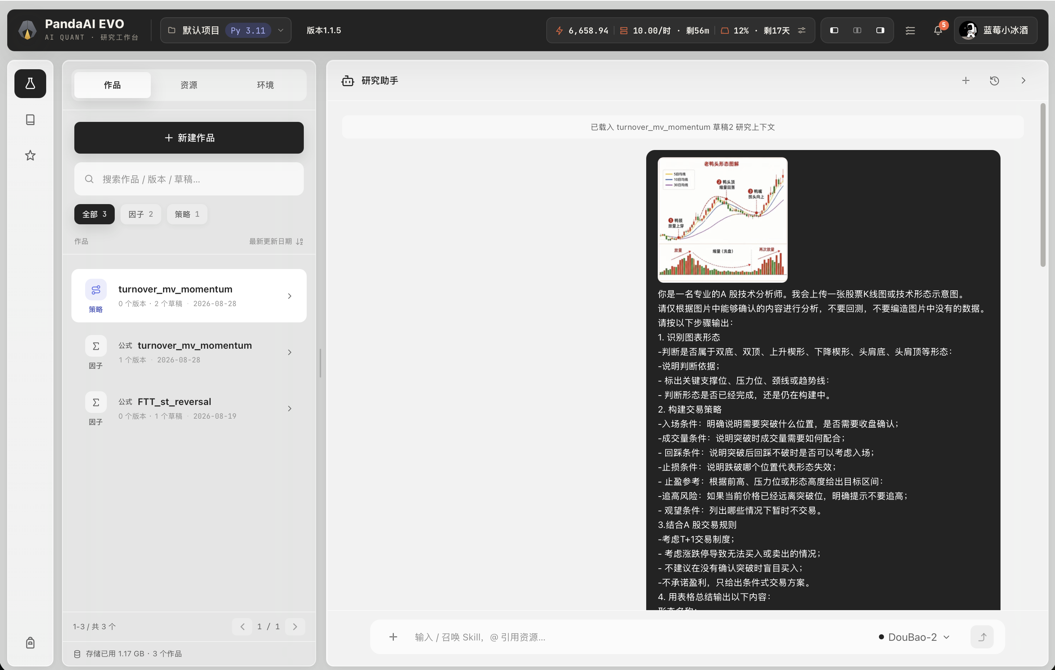Click the send message arrow button
The width and height of the screenshot is (1055, 670).
[x=982, y=637]
